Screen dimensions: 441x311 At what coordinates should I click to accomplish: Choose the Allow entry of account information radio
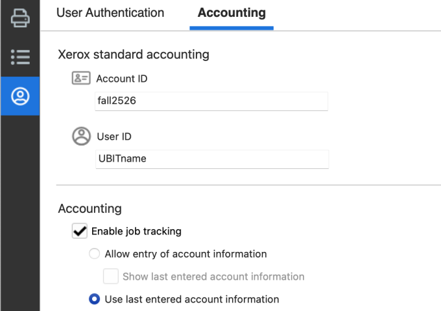click(x=95, y=254)
